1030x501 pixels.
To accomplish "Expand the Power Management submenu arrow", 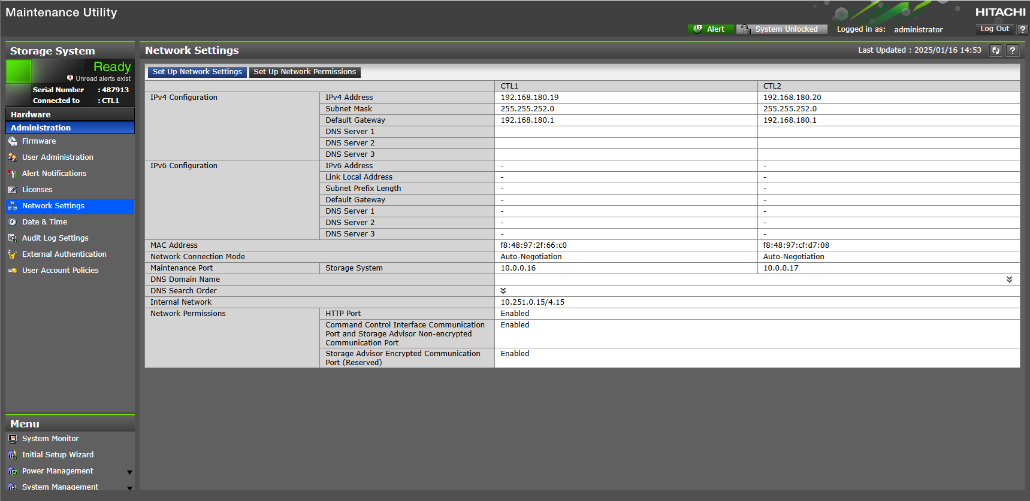I will point(129,472).
